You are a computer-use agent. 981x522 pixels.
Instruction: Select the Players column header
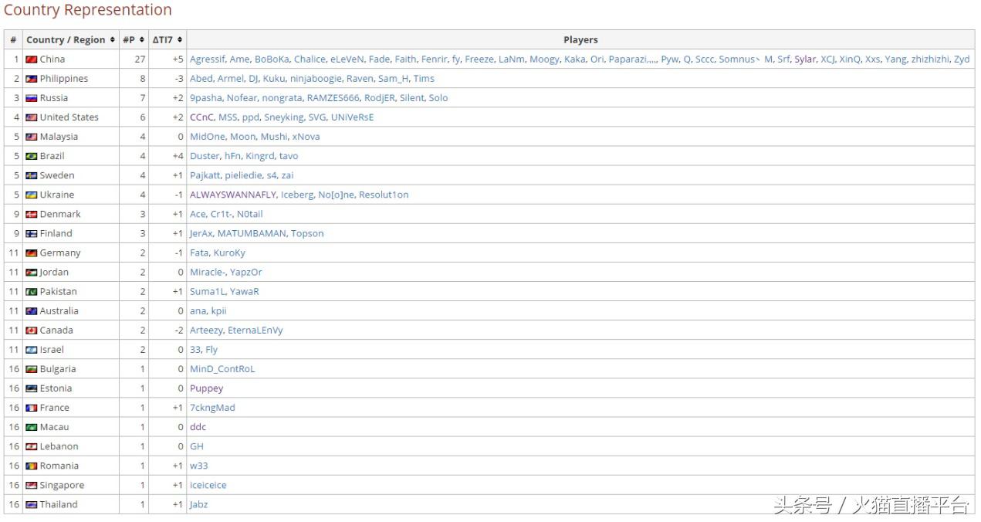click(x=580, y=39)
